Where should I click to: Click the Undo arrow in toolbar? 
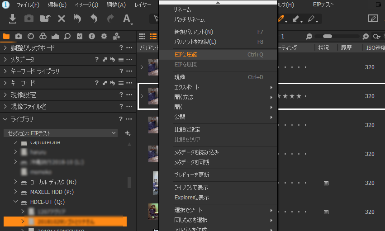coord(94,19)
